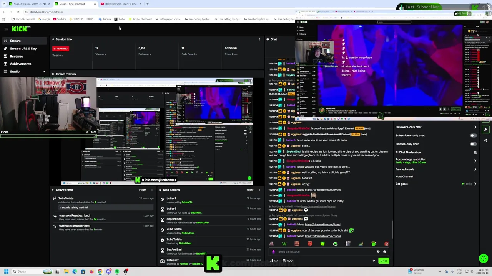Screen dimensions: 492x276
Task: Reload the browser page
Action: 18,12
